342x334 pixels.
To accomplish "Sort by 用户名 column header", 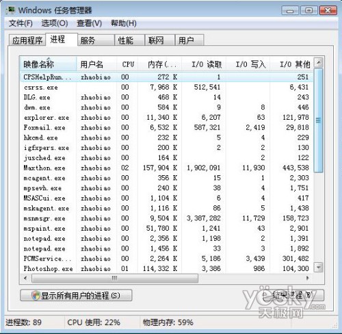I will point(96,64).
